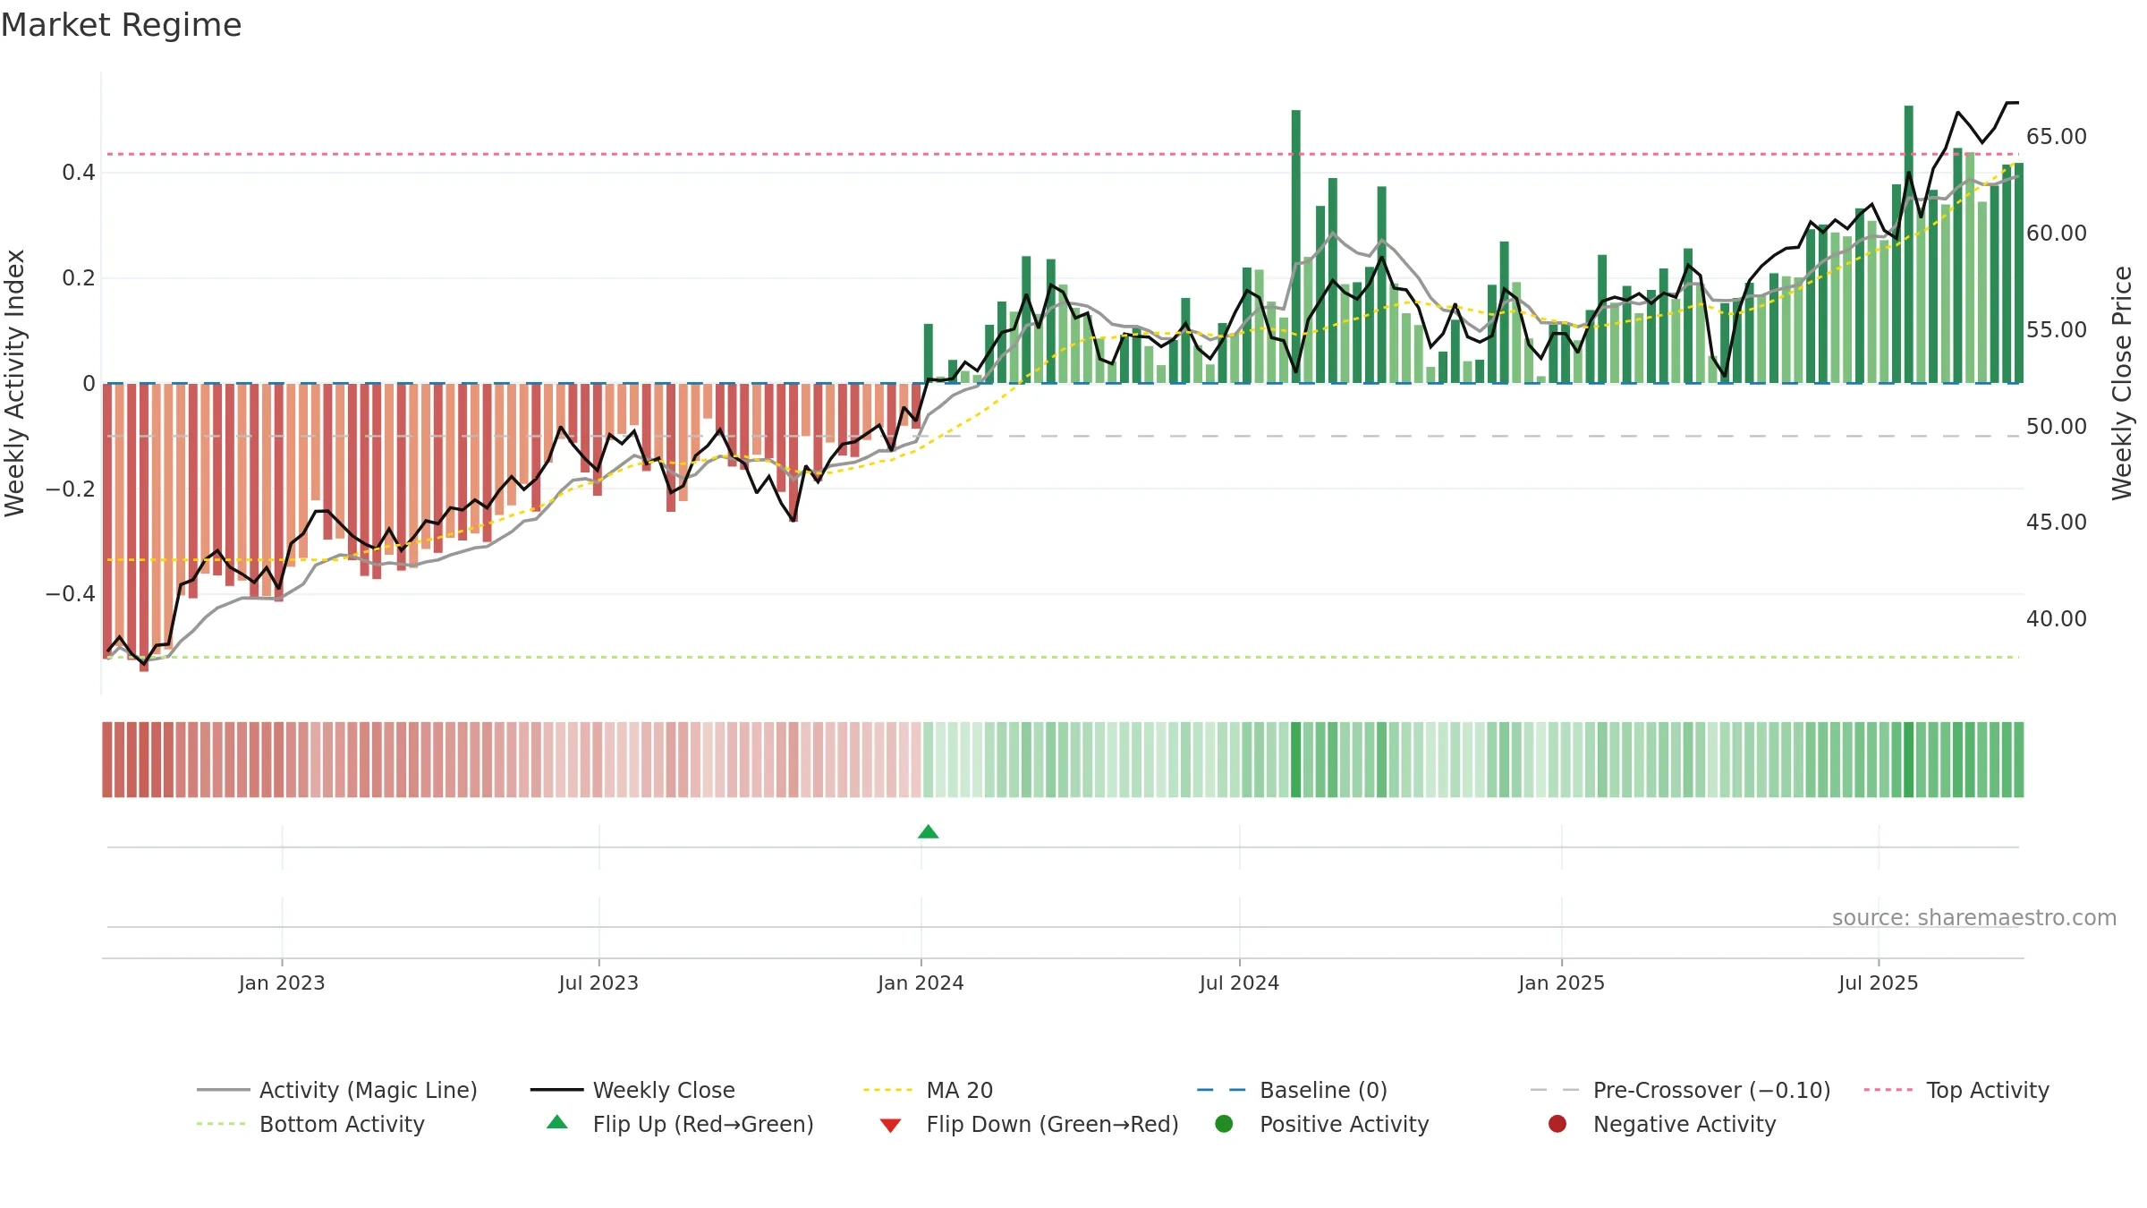This screenshot has width=2147, height=1208.
Task: Click the red Flip Down triangle in legend
Action: click(890, 1126)
